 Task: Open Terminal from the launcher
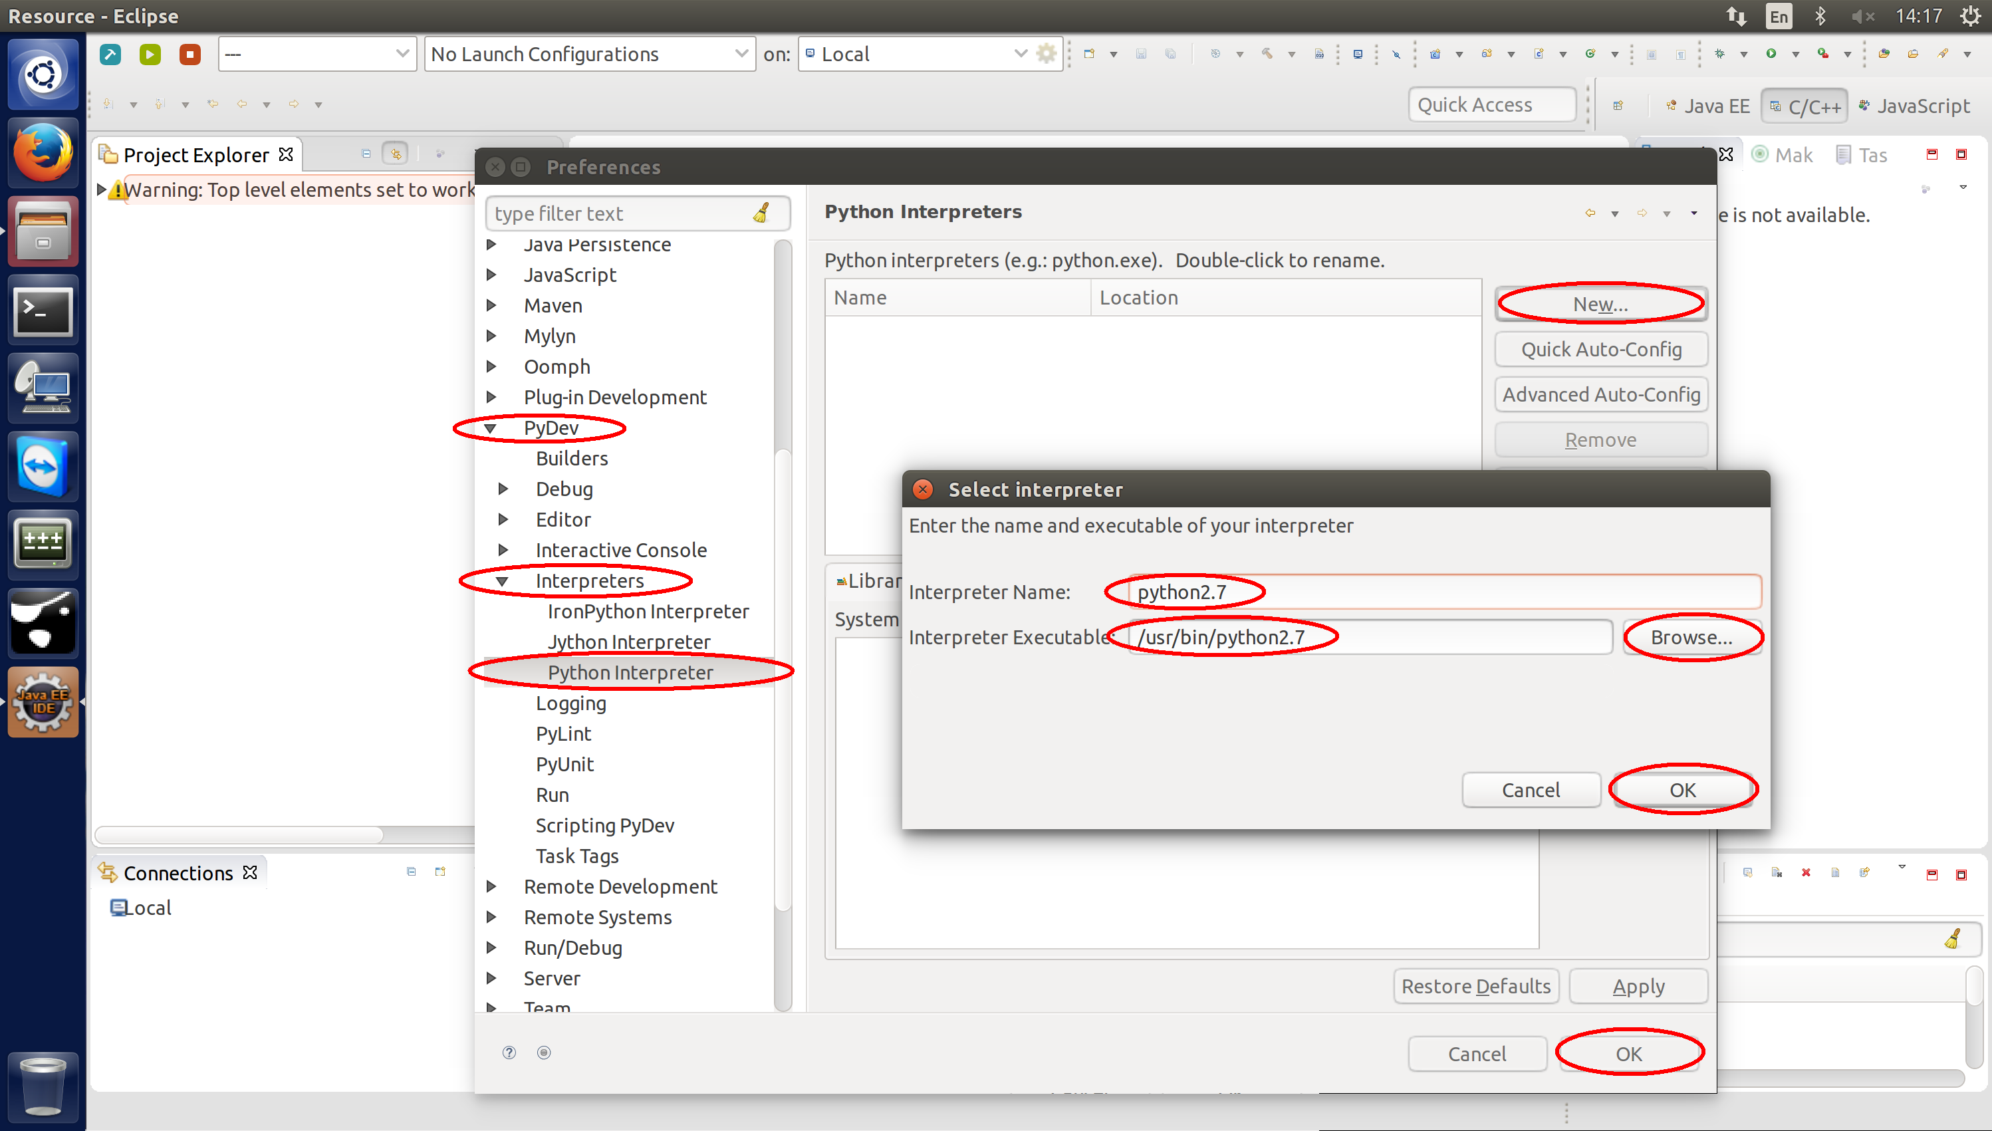pyautogui.click(x=43, y=311)
